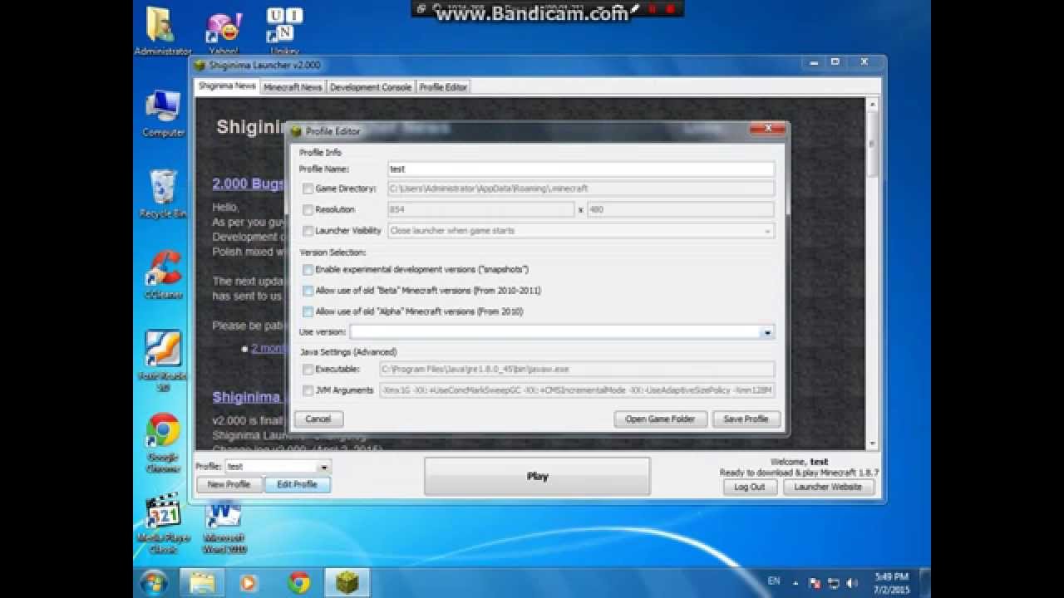Launch CCleaner from the desktop
The height and width of the screenshot is (598, 1064).
163,274
